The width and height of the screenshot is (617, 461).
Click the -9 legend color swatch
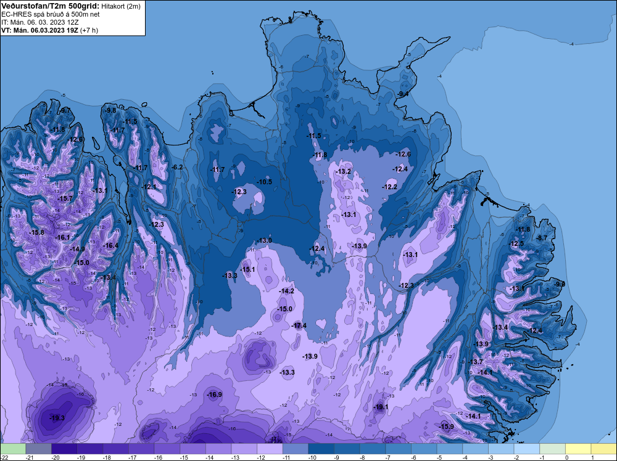pos(347,449)
